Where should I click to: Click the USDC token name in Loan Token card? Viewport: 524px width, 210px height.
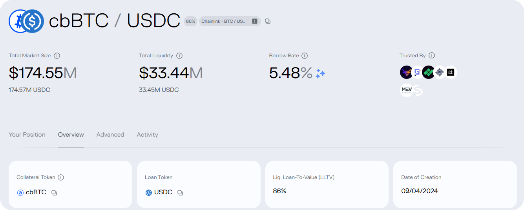[163, 192]
